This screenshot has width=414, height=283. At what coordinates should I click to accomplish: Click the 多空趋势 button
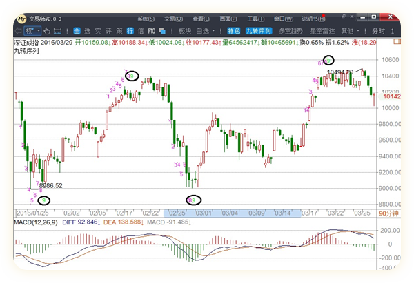tap(290, 31)
